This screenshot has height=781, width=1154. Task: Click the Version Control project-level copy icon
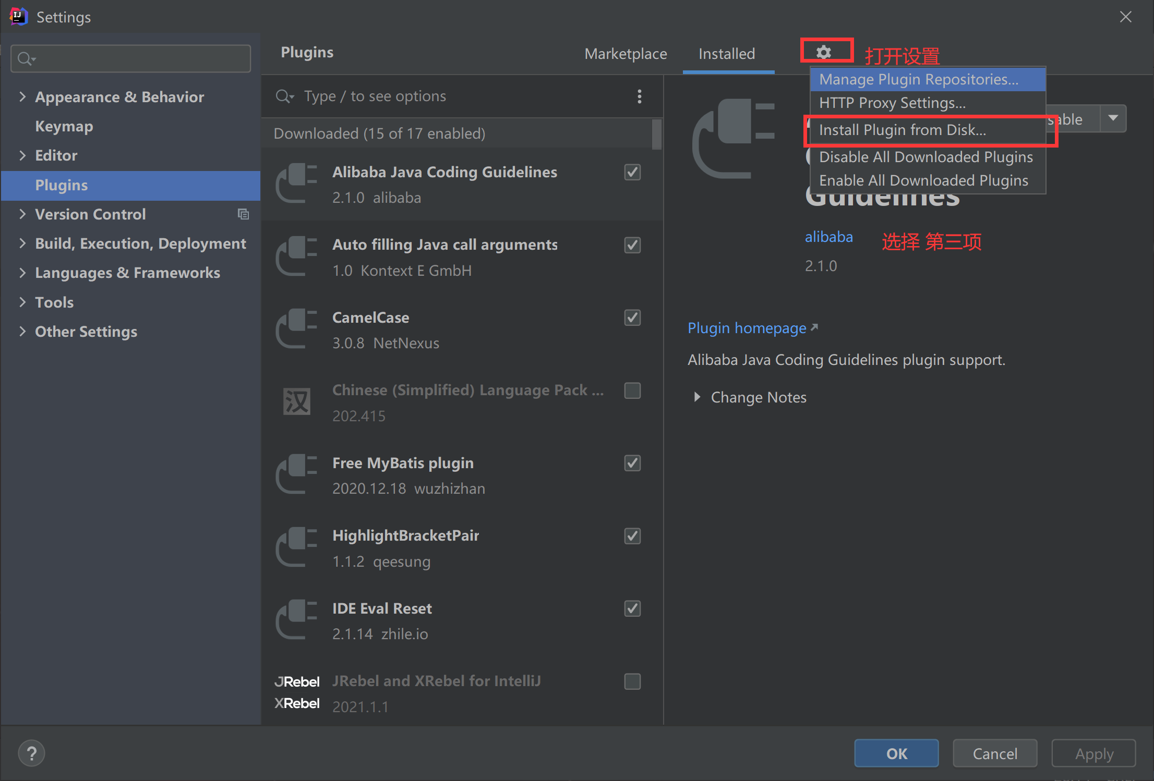(243, 214)
